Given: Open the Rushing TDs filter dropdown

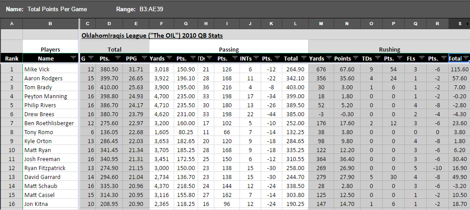Looking at the screenshot, I should (x=378, y=58).
